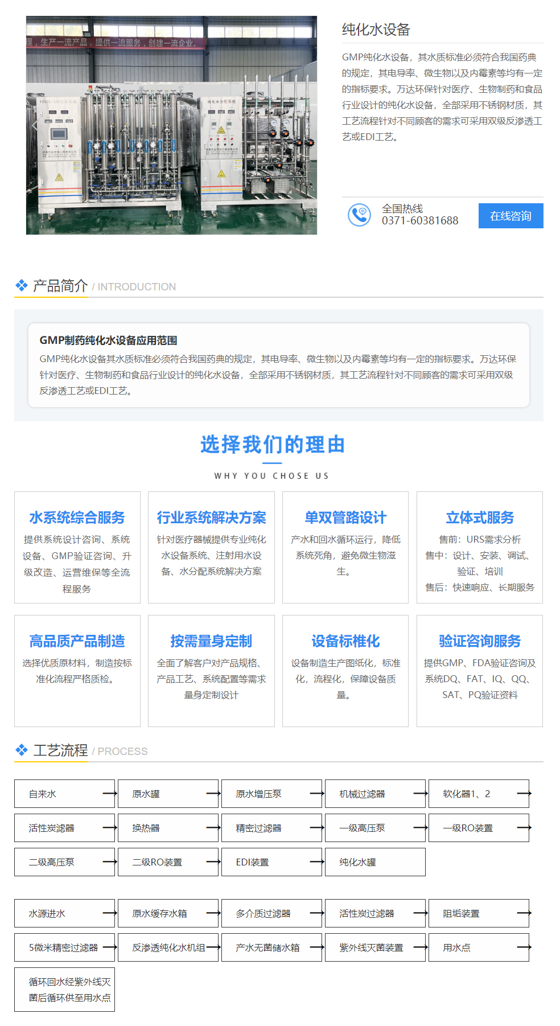Click the arrow after 软化器1、2 step
The width and height of the screenshot is (560, 1026).
tap(524, 794)
